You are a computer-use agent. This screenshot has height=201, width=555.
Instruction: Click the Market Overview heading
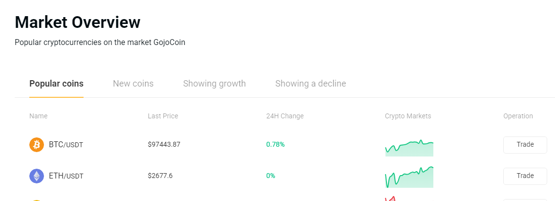pyautogui.click(x=78, y=22)
